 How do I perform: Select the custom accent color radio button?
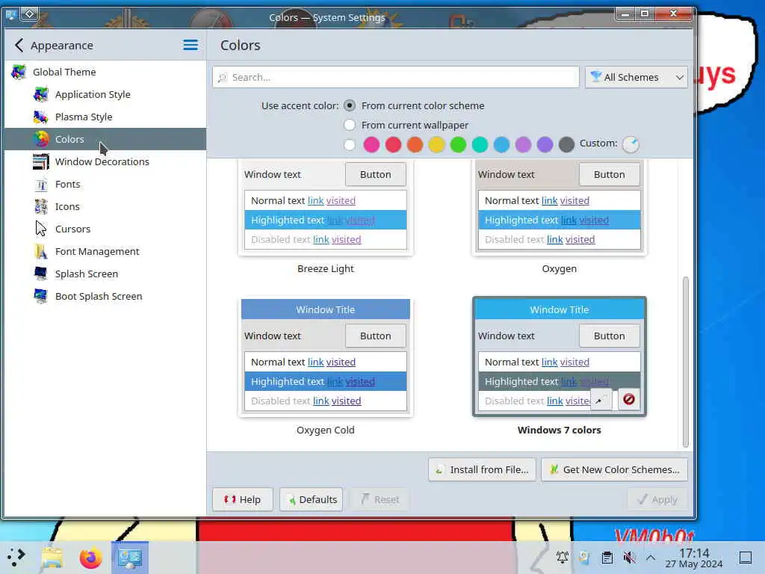coord(350,144)
